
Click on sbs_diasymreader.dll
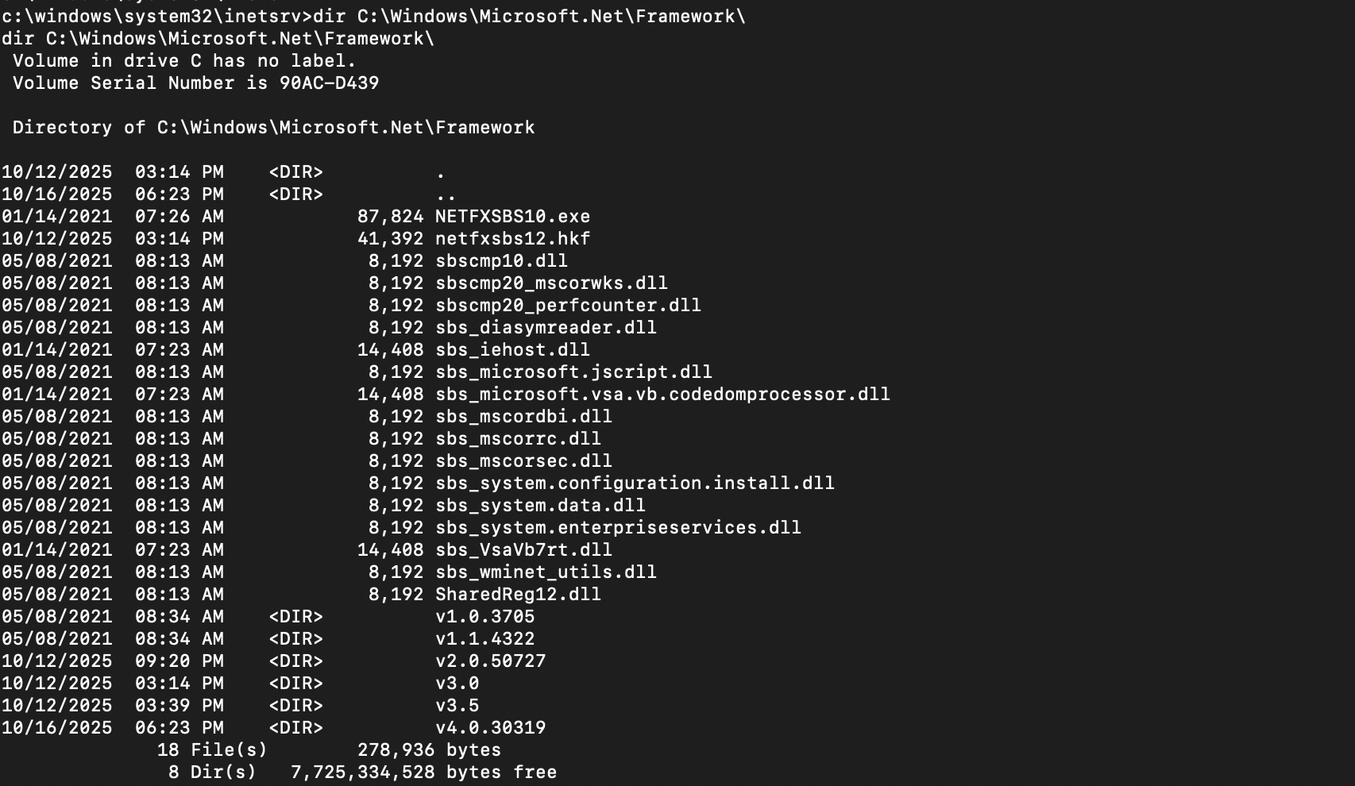coord(546,328)
